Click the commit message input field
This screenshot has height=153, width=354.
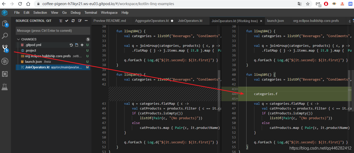[53, 30]
